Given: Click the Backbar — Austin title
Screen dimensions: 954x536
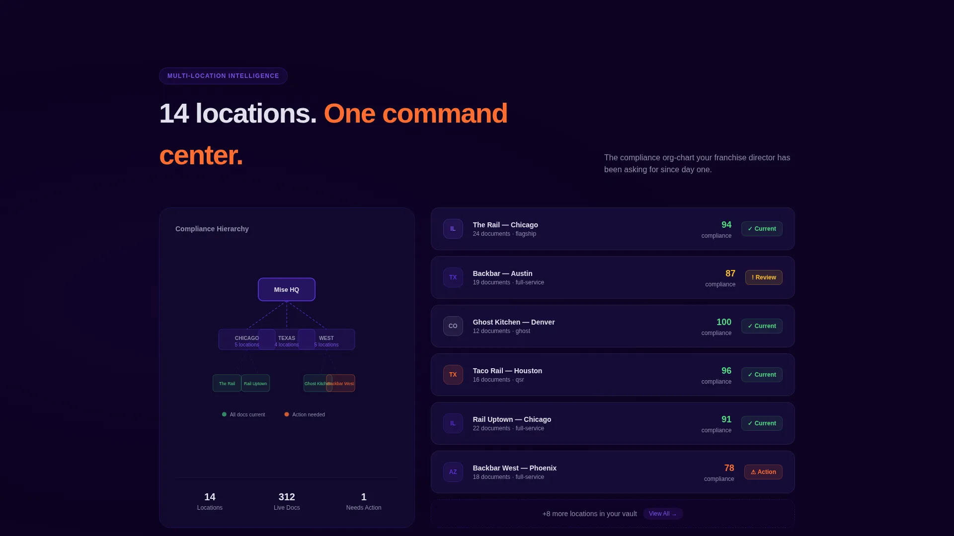Looking at the screenshot, I should [x=502, y=273].
